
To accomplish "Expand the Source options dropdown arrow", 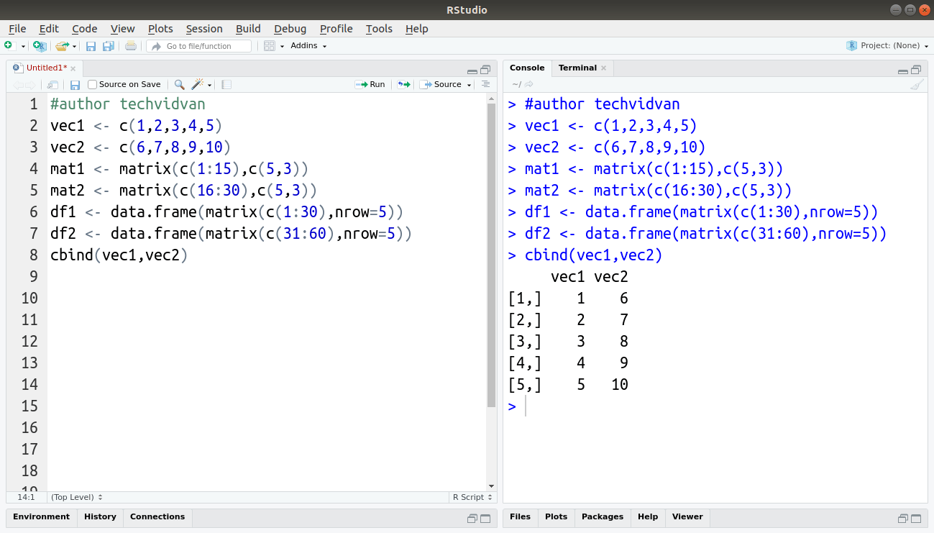I will point(470,85).
